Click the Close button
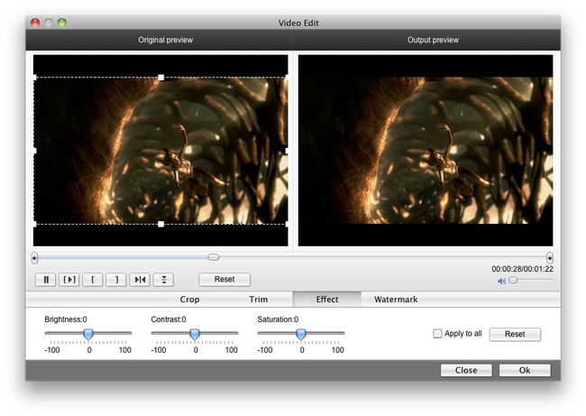586x416 pixels. pos(466,370)
